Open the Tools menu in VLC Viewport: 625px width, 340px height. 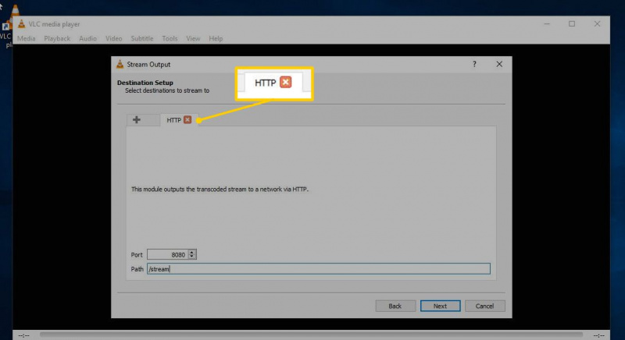(x=170, y=38)
